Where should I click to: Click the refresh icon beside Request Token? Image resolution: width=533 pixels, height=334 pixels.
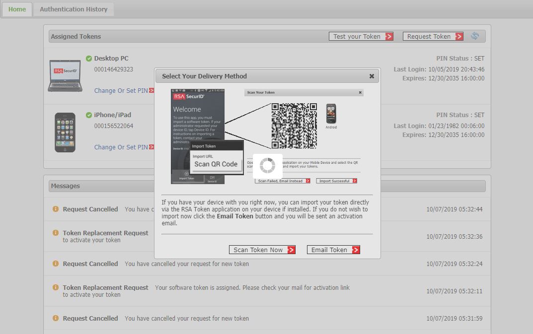[475, 36]
